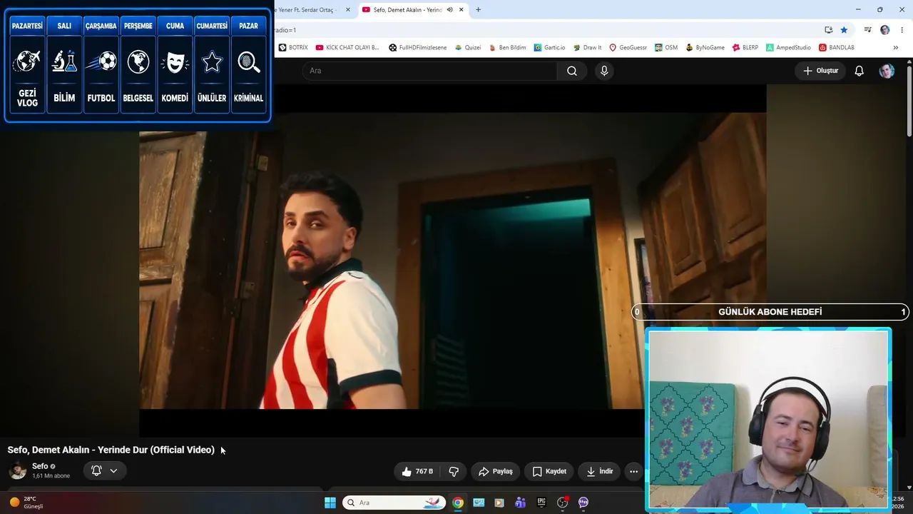Focus the YouTube Ara search field
The image size is (913, 514).
[x=429, y=71]
